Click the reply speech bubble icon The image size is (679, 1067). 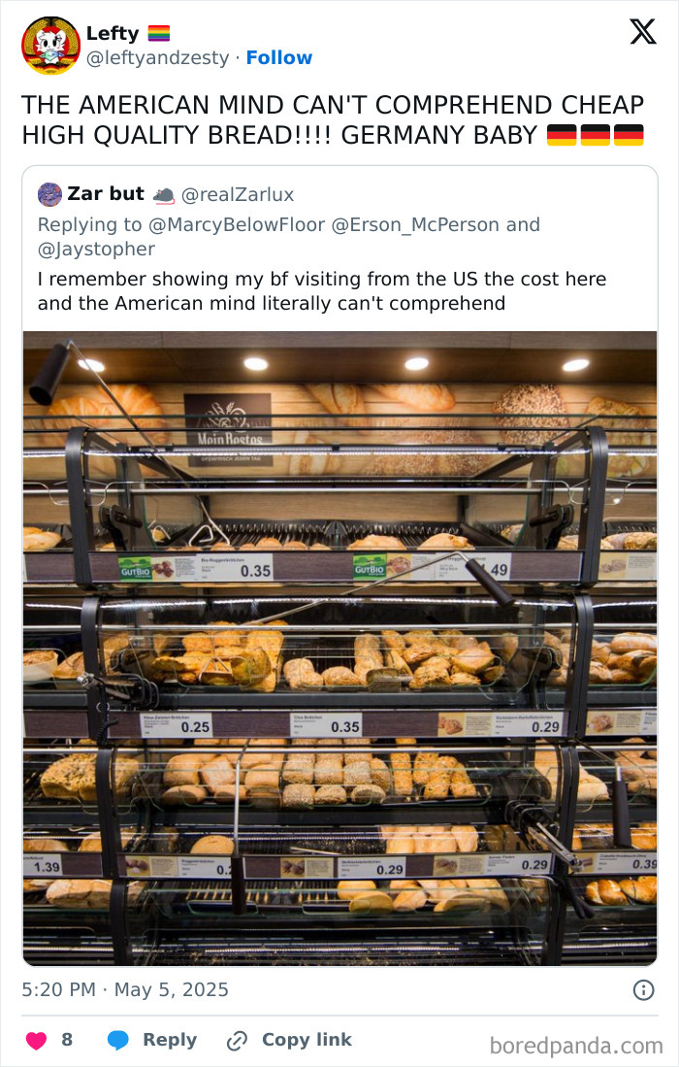point(116,1039)
